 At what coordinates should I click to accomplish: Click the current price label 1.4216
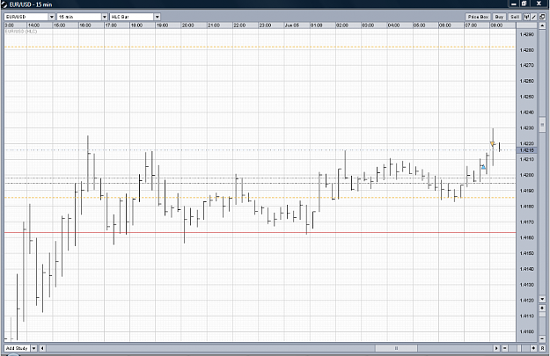pyautogui.click(x=527, y=150)
